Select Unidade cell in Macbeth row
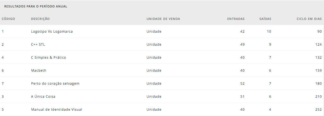324x116 pixels. pos(154,71)
